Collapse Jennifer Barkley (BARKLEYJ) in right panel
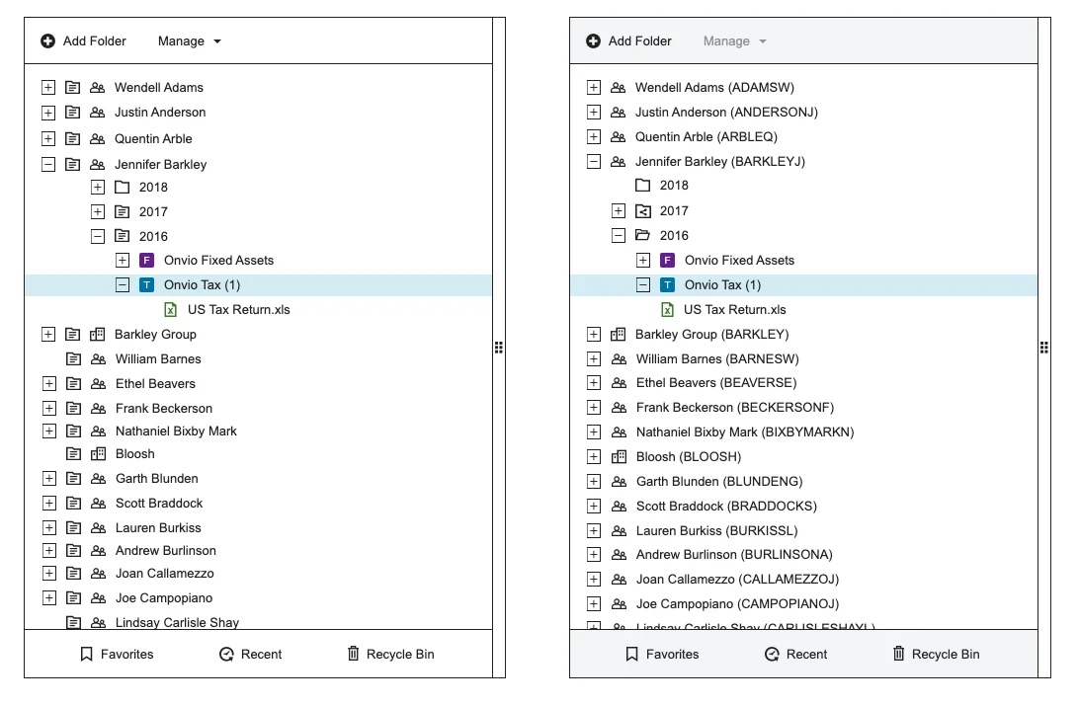This screenshot has height=706, width=1079. click(594, 162)
